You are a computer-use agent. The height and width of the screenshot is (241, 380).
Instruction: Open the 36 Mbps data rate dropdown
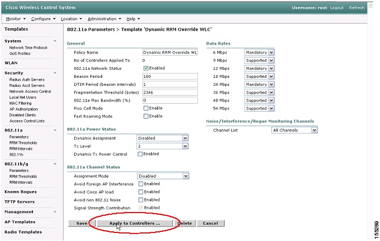(x=259, y=92)
